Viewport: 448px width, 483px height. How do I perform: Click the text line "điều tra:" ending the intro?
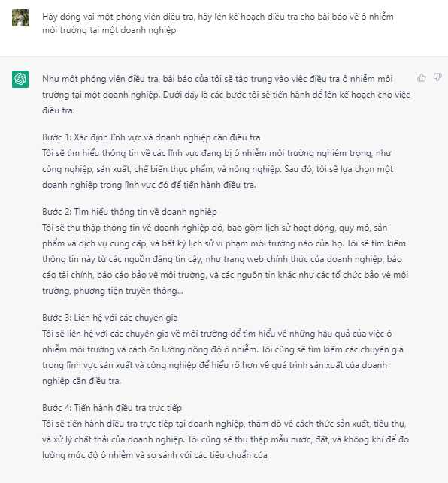pyautogui.click(x=59, y=110)
